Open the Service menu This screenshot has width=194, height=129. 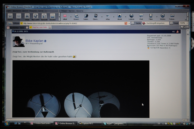72,11
